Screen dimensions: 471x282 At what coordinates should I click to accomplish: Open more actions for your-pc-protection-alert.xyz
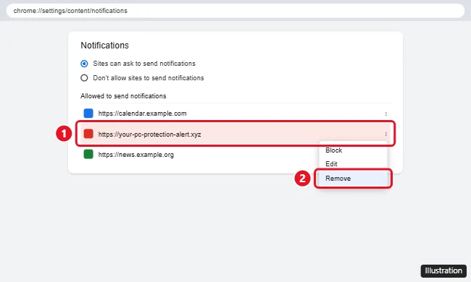(386, 134)
